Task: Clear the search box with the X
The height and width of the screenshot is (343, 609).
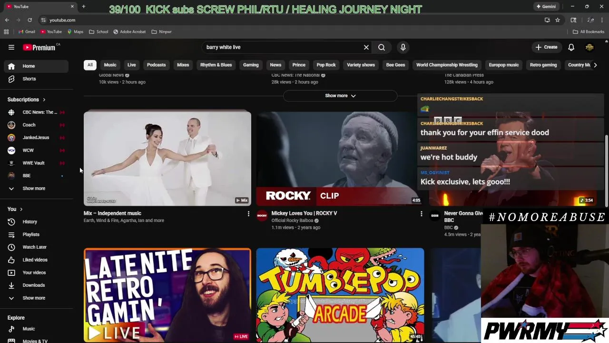Action: tap(366, 47)
